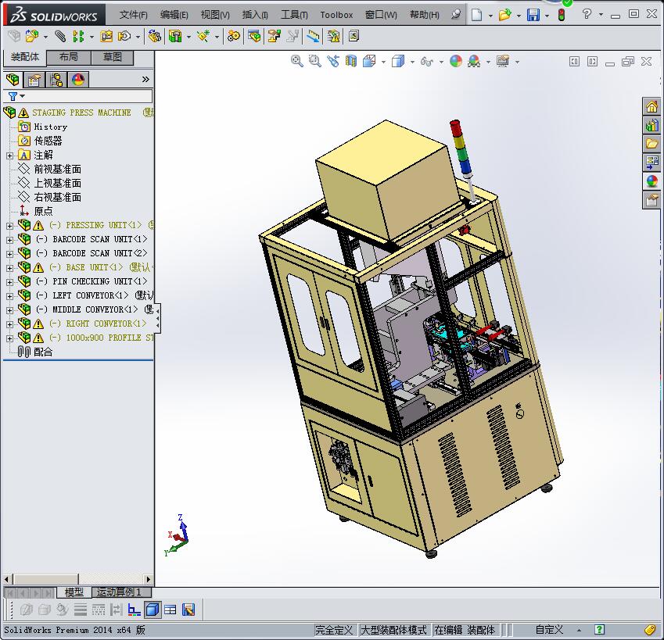664x640 pixels.
Task: Expand the RIGHT CONVEYOR<1> node
Action: click(x=9, y=324)
